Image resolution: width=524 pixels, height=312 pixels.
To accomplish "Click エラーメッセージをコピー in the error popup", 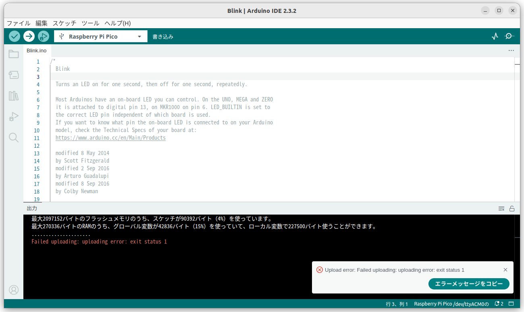I will 469,284.
